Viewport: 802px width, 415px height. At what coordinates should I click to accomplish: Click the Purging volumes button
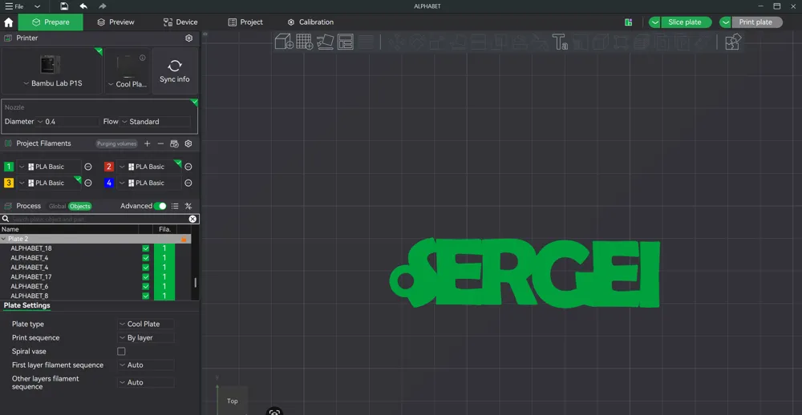(116, 143)
